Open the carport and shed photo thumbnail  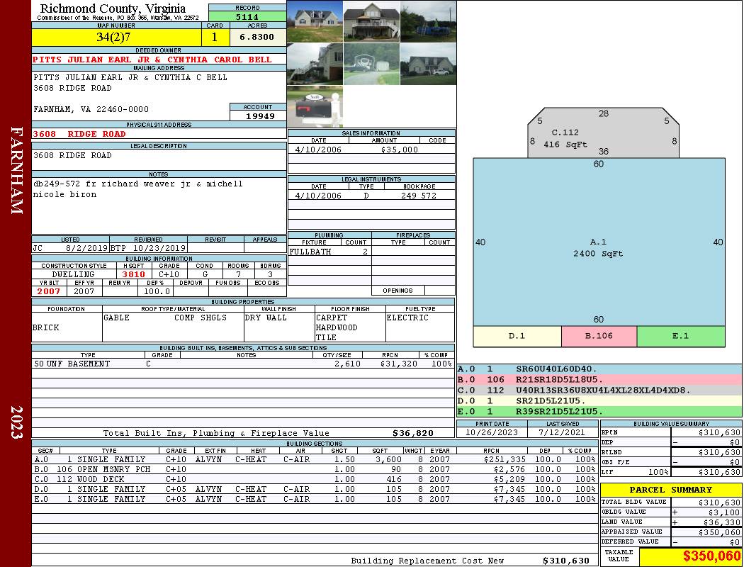point(371,64)
